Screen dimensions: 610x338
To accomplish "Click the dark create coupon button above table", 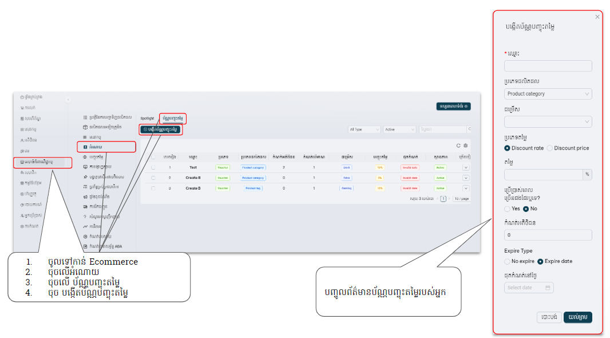I will [161, 129].
